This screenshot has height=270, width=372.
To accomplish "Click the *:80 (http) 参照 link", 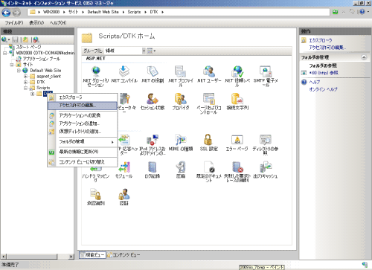I will (324, 73).
